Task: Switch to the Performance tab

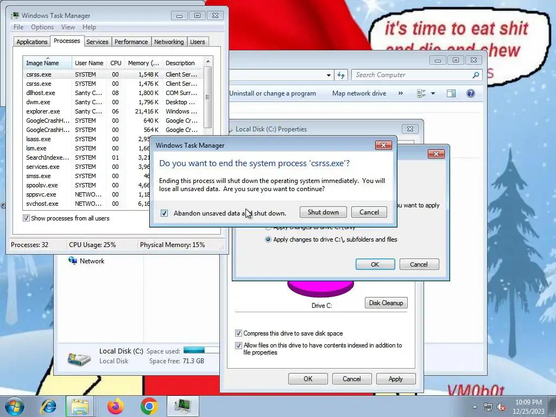Action: pos(131,42)
